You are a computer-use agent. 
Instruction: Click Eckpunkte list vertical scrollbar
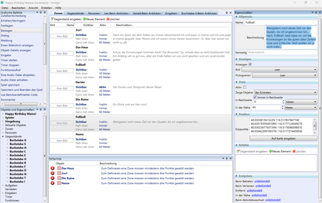click(314, 126)
